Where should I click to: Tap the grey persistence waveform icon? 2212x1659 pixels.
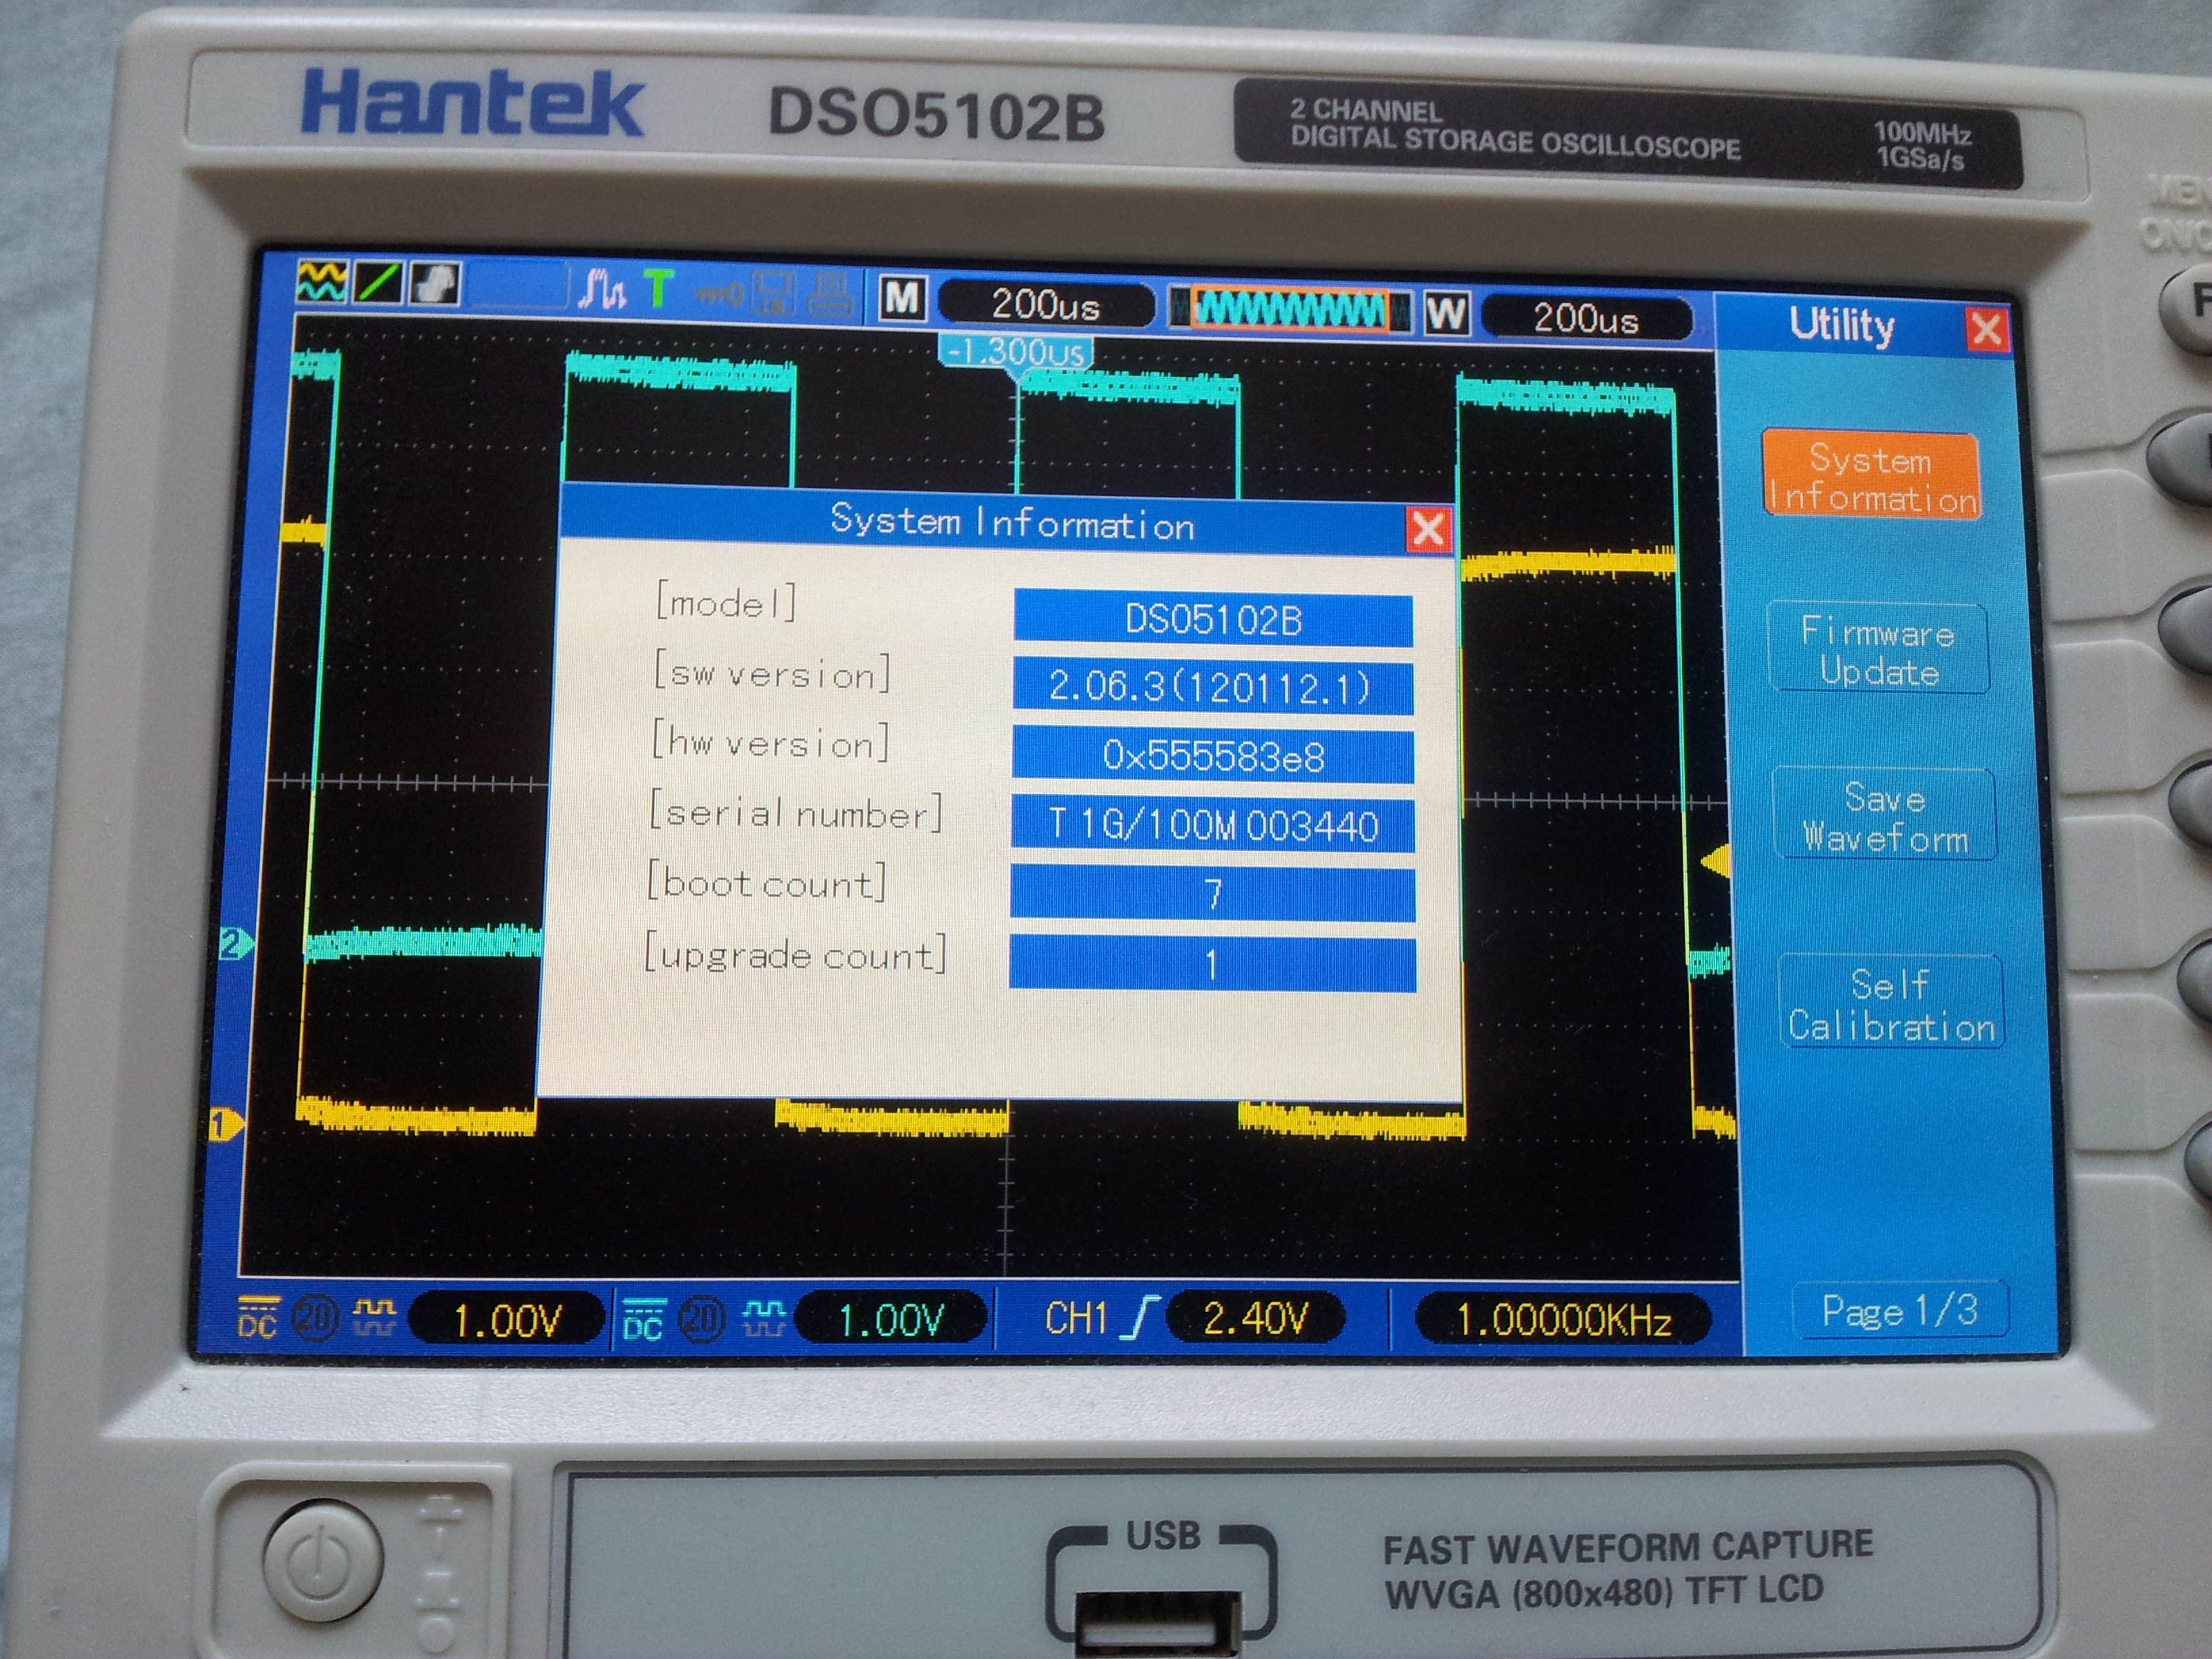(x=435, y=285)
